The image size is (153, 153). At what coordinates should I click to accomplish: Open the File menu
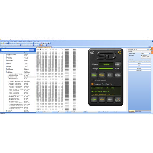pos(2,41)
